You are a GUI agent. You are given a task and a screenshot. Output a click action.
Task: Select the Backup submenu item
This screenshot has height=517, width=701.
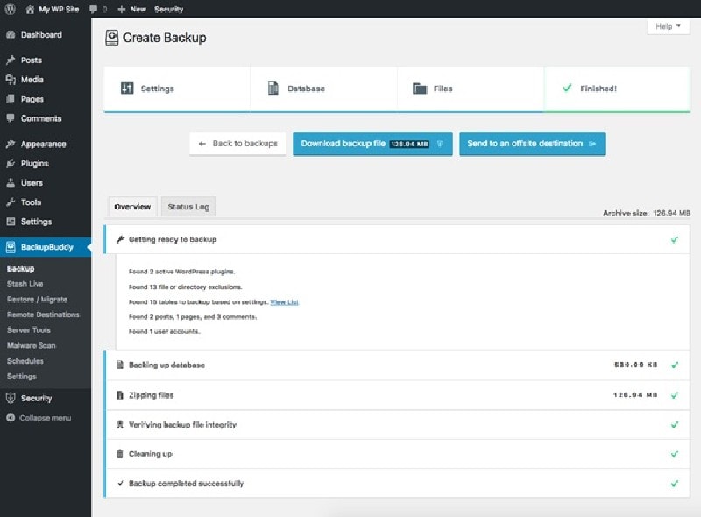tap(20, 268)
